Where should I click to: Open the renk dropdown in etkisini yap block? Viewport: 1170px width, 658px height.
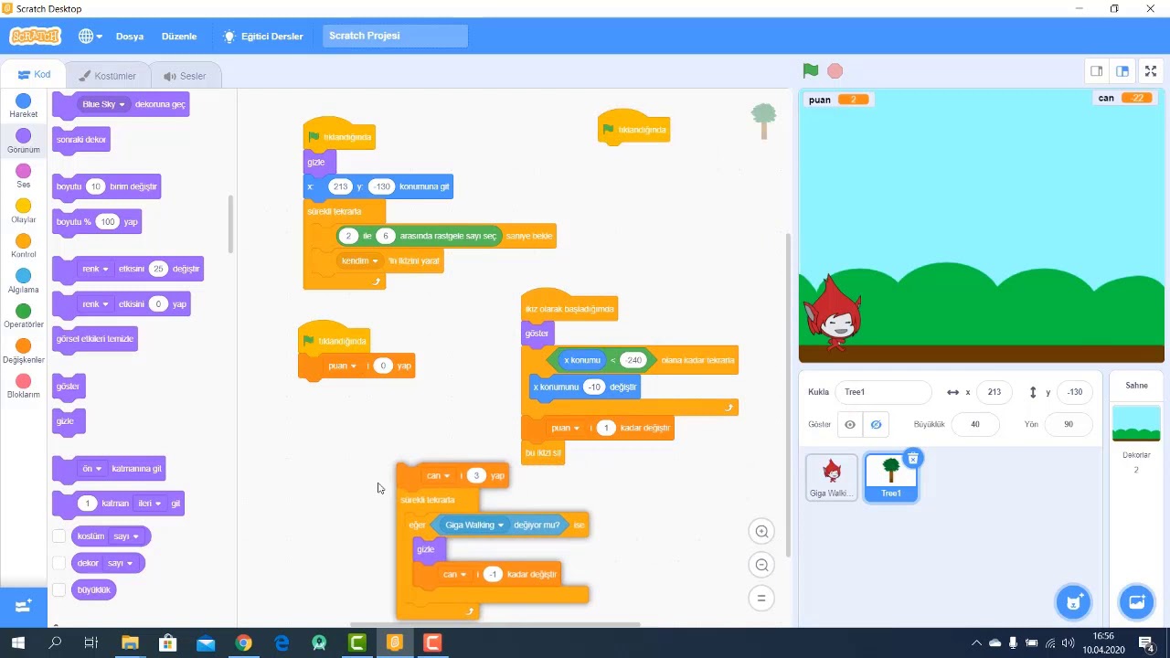(95, 304)
